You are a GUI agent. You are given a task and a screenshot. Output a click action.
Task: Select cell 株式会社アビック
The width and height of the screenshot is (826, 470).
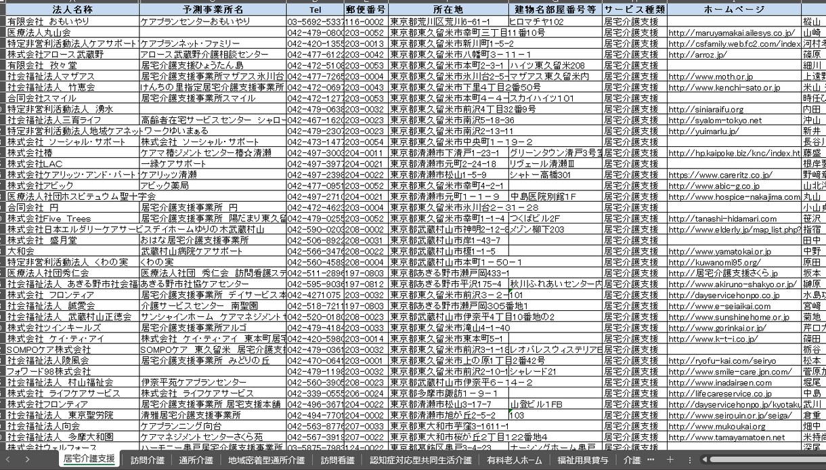click(73, 186)
